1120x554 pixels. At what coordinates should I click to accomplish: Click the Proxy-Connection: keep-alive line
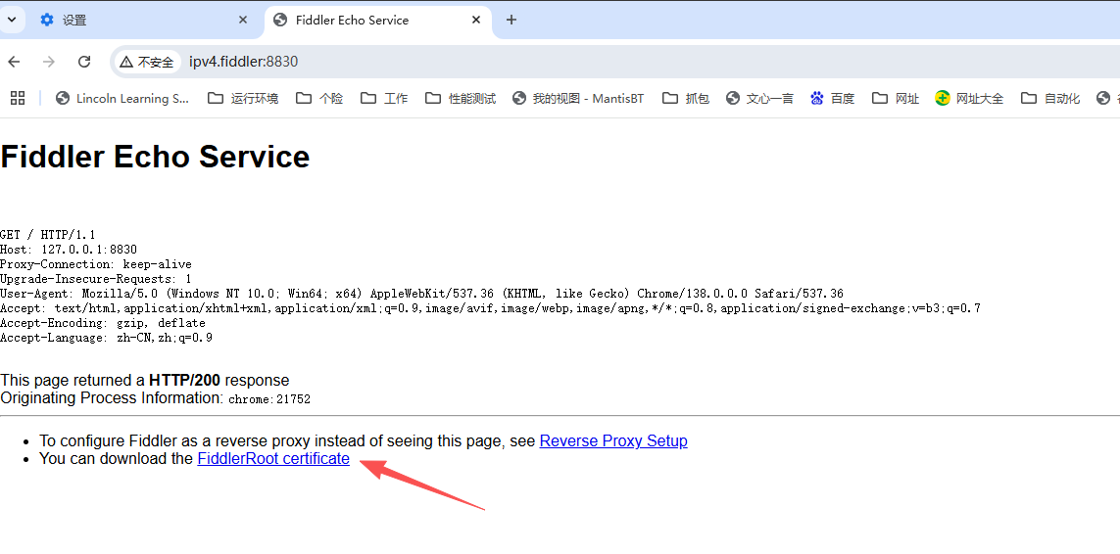click(x=96, y=264)
